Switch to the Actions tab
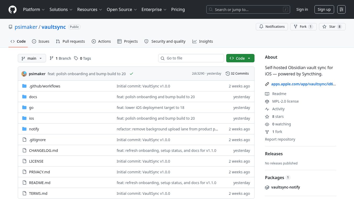The image size is (354, 199). 101,41
